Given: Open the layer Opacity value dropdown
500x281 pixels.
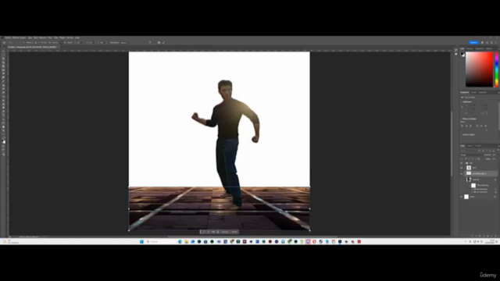Looking at the screenshot, I should coord(495,155).
